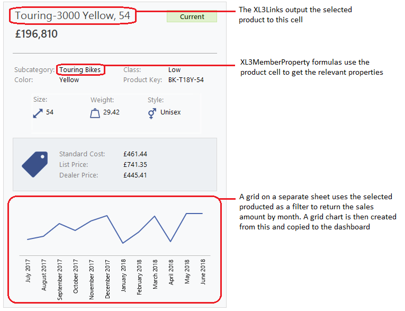The height and width of the screenshot is (311, 405).
Task: Click the December 2017 peak on line chart
Action: click(x=107, y=216)
